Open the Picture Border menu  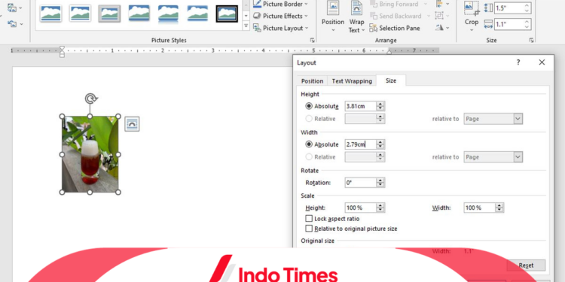point(280,4)
